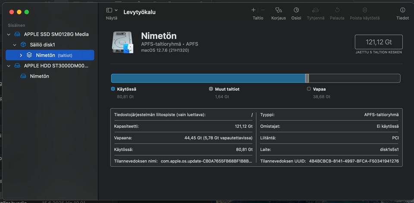Viewport: 414px width, 203px height.
Task: Click the 121,12 Gt capacity box
Action: point(379,42)
